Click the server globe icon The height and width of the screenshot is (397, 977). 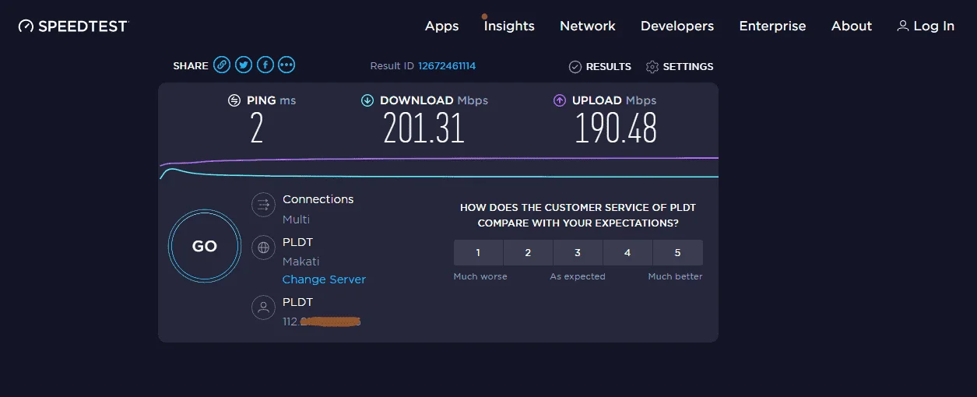click(264, 248)
